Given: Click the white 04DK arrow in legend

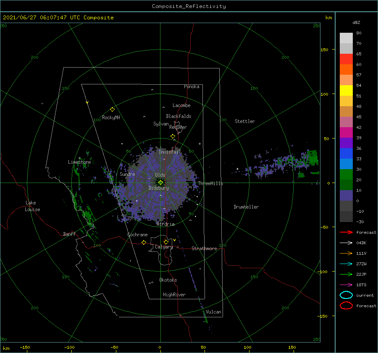Looking at the screenshot, I should 346,243.
